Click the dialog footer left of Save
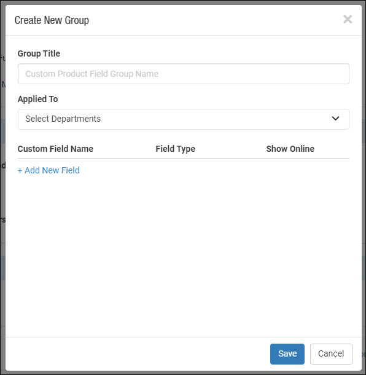 [136, 354]
